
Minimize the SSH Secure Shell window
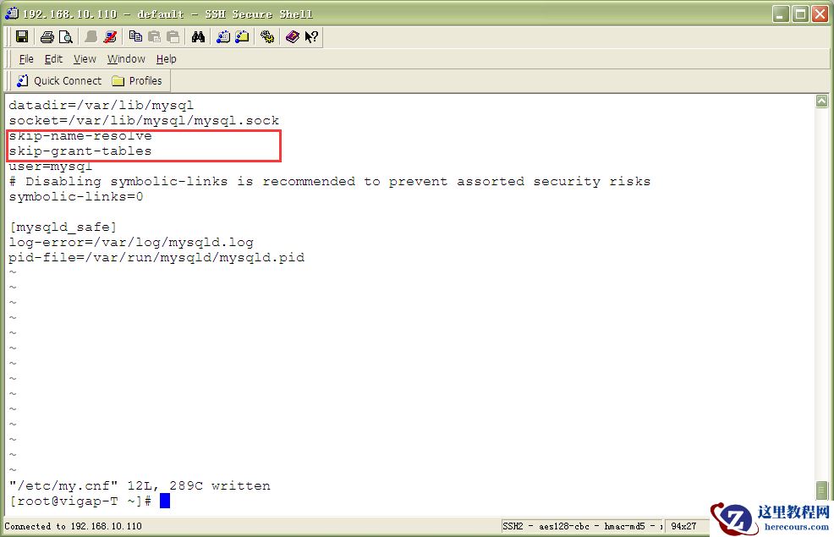pyautogui.click(x=780, y=14)
